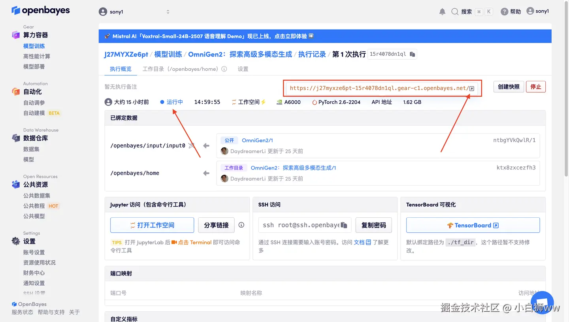Open the gear URL external link icon

point(471,89)
